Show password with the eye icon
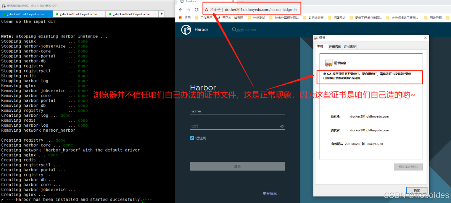Image resolution: width=451 pixels, height=203 pixels. (282, 126)
